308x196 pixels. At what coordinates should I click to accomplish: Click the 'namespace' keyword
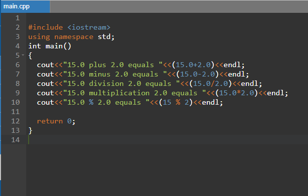click(74, 37)
